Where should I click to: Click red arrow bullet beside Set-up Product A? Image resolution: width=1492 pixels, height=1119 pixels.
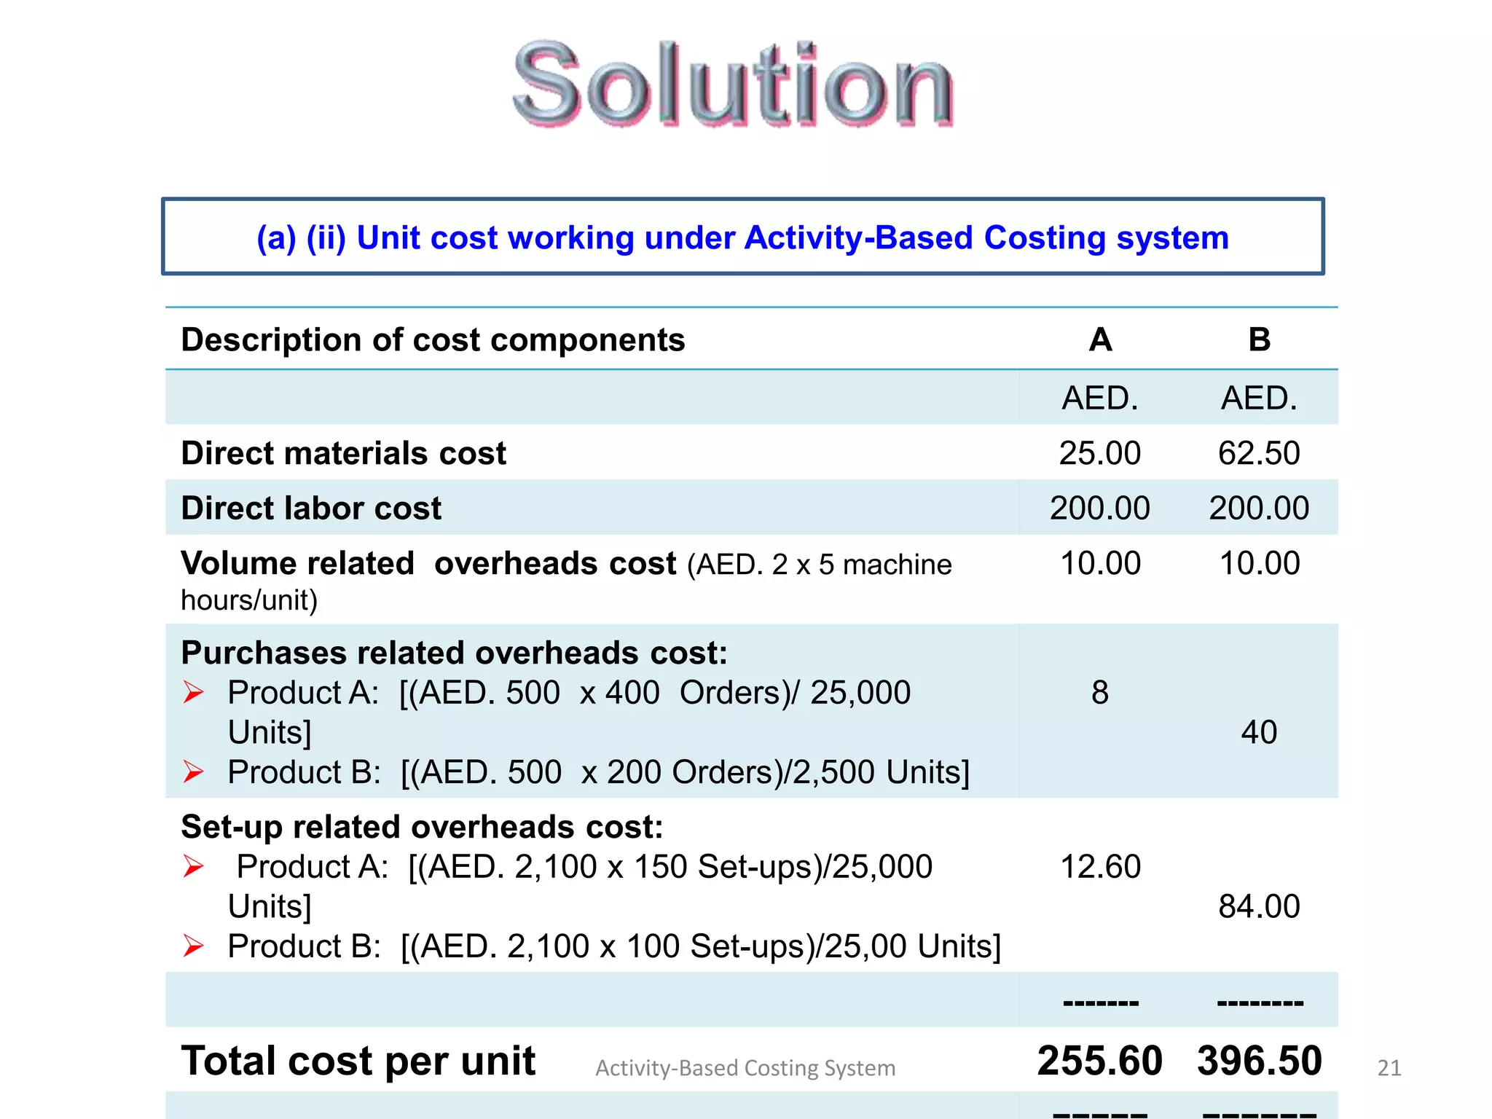193,866
